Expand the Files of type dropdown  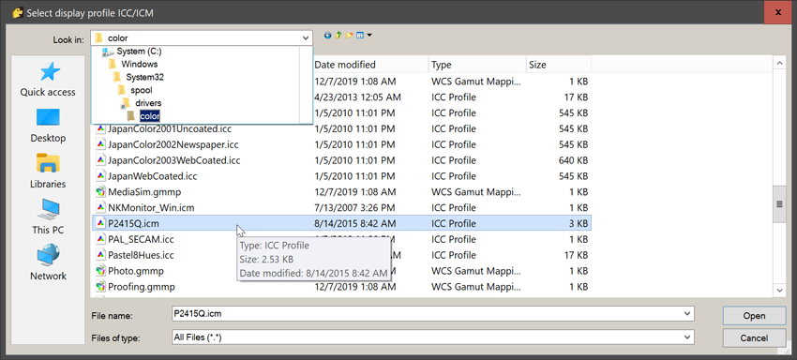pos(433,337)
